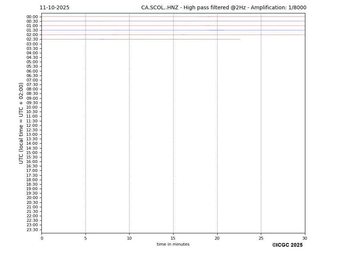Click the CA.SCOL..HNZ plot title
This screenshot has width=346, height=259.
point(224,8)
